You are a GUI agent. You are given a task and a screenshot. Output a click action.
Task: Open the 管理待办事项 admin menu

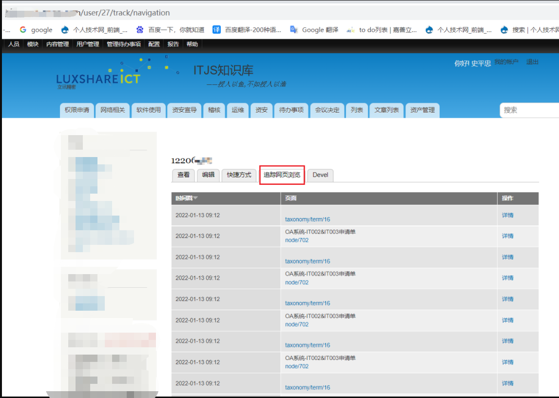pyautogui.click(x=124, y=44)
